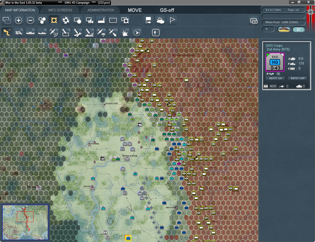Screen dimensions: 315x242
Task: Select the F6 bomb over unit icon
Action: [66, 33]
